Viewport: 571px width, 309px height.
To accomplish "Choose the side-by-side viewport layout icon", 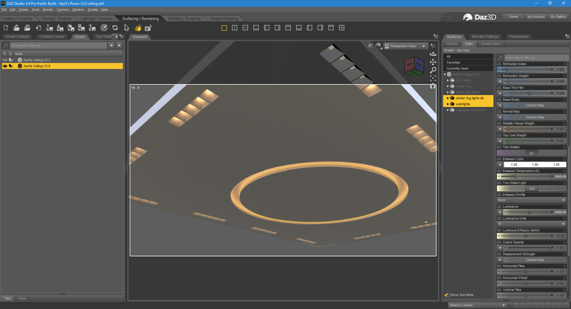I will (x=235, y=28).
